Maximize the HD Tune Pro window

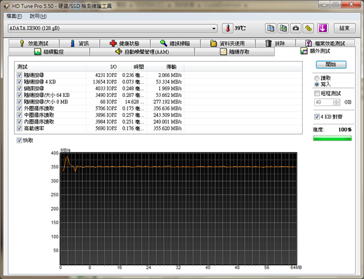[x=336, y=5]
